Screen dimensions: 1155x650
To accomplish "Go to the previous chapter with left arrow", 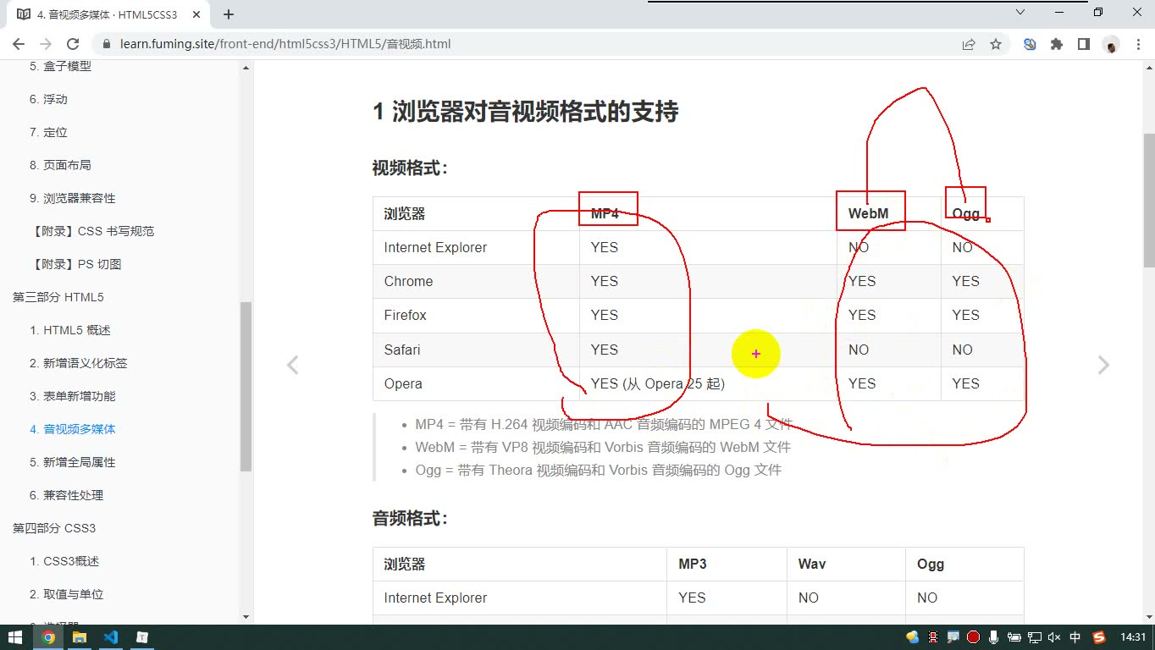I will point(292,365).
